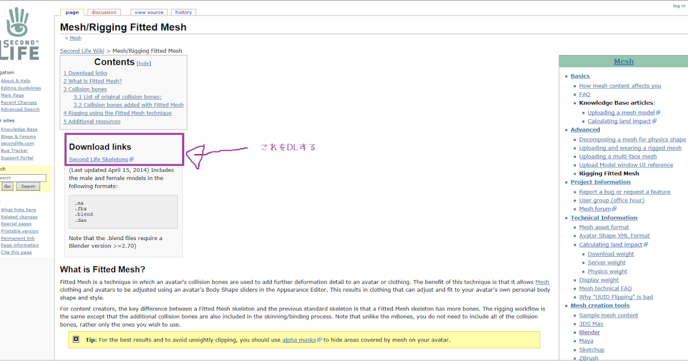Open Decomposing a mesh for physics shape
The height and width of the screenshot is (361, 688).
pyautogui.click(x=632, y=140)
